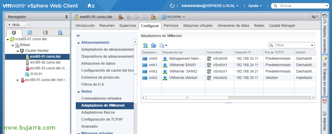Collapse the vcsa65-01.curso.lab tree node
This screenshot has height=134, width=332.
tap(8, 39)
